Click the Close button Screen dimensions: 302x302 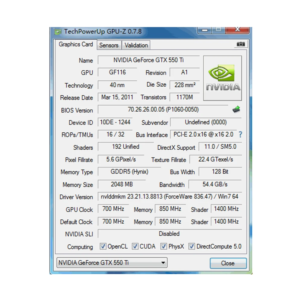pyautogui.click(x=228, y=263)
